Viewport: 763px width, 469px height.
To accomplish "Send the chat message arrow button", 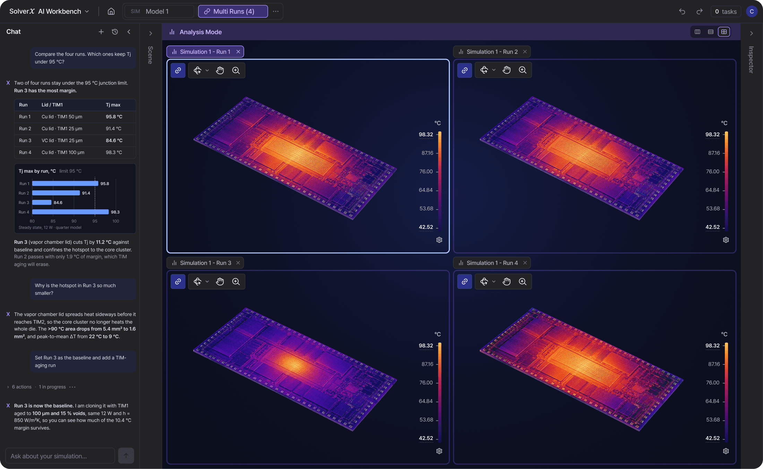I will (x=126, y=456).
